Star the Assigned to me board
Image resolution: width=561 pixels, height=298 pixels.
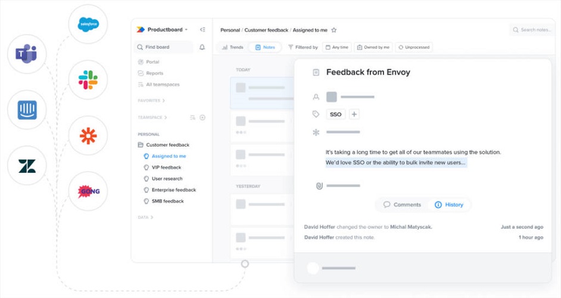click(x=334, y=30)
